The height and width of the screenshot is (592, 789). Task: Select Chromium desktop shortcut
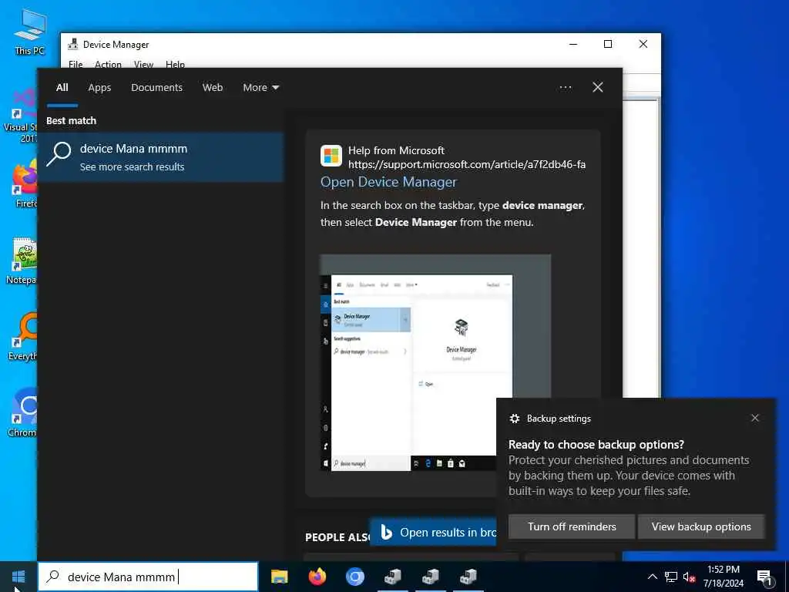tap(23, 412)
